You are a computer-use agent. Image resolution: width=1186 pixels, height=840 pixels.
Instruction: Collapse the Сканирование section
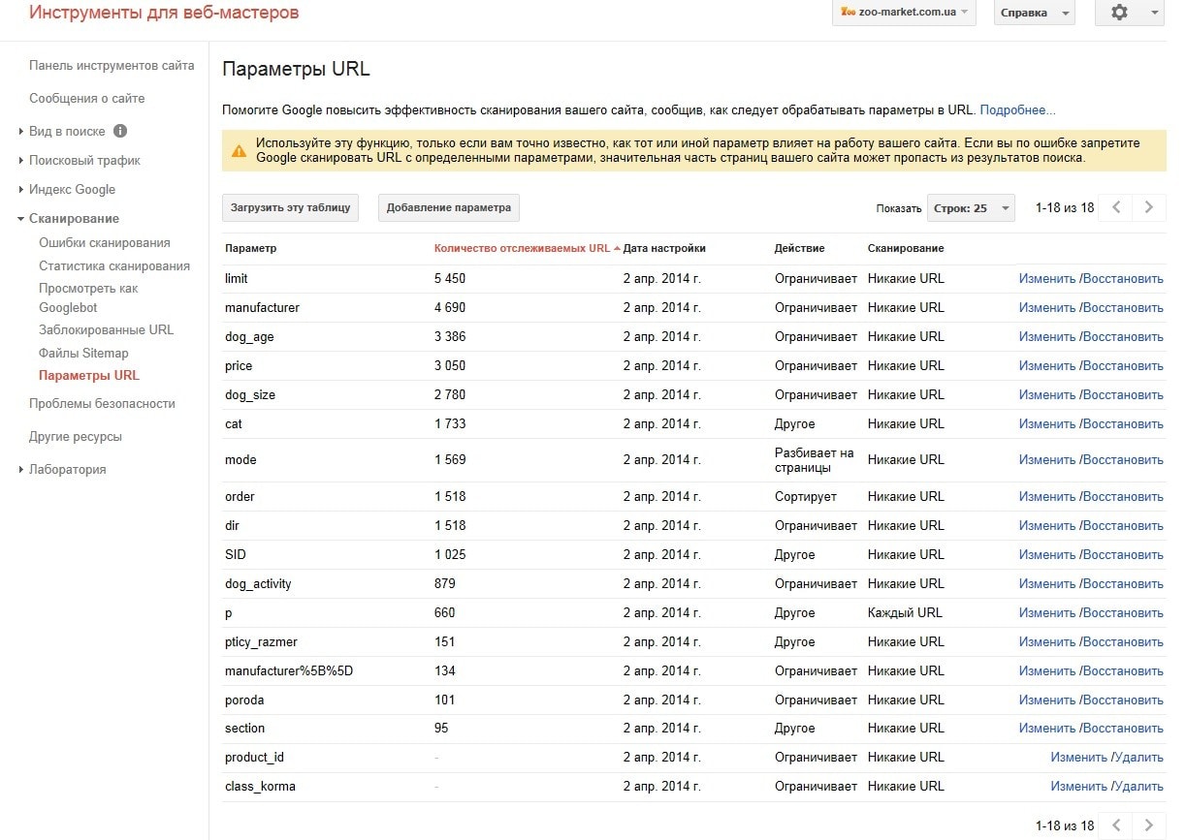pos(74,219)
